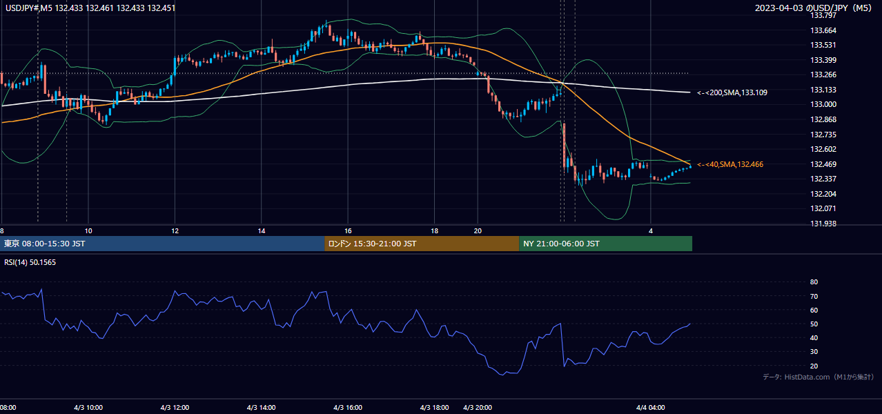Click the 132.071 price axis label

click(x=823, y=208)
